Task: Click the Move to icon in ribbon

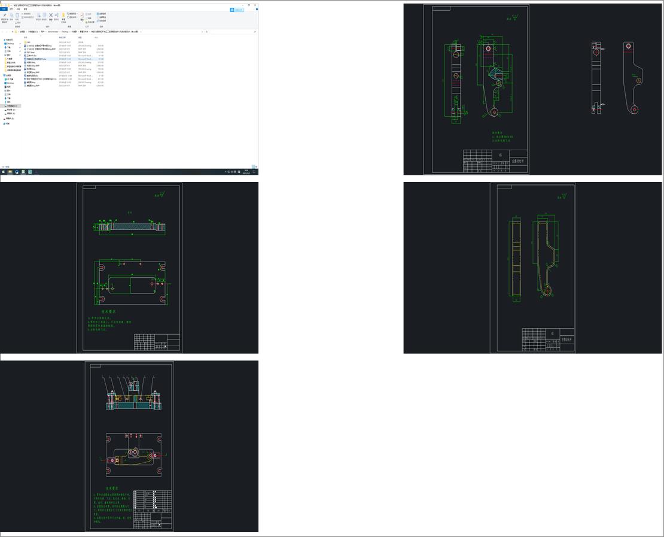Action: point(38,17)
